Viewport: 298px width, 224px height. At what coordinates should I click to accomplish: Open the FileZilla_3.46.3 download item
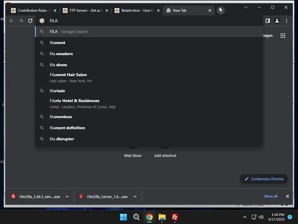coord(36,197)
